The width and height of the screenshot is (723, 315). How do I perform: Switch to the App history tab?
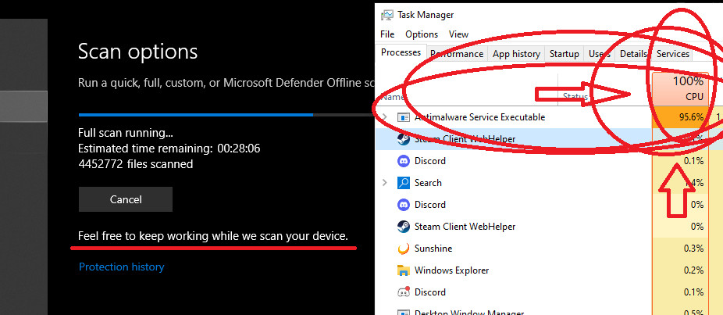click(x=516, y=54)
